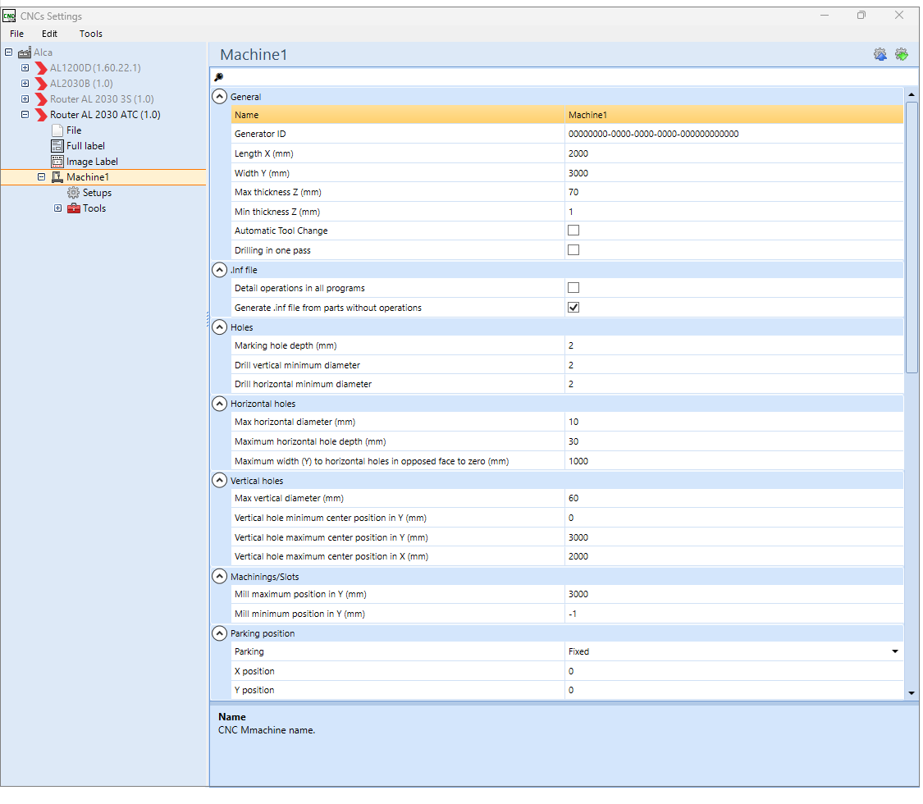Image resolution: width=923 pixels, height=804 pixels.
Task: Click the CNC app icon in title bar
Action: point(9,16)
